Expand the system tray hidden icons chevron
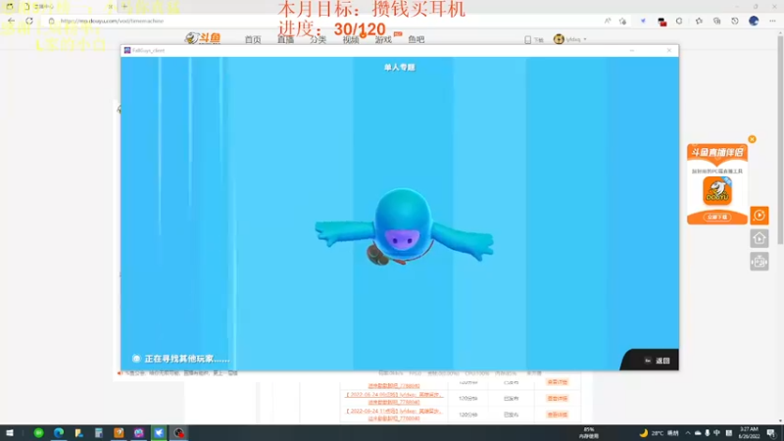The height and width of the screenshot is (441, 784). coord(688,433)
